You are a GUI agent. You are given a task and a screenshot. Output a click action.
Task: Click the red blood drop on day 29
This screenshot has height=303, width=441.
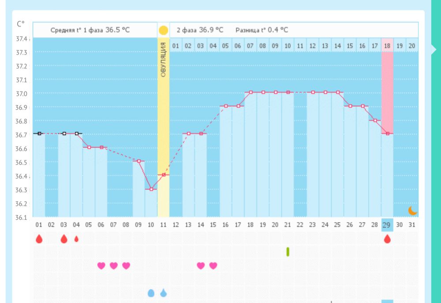click(x=387, y=239)
